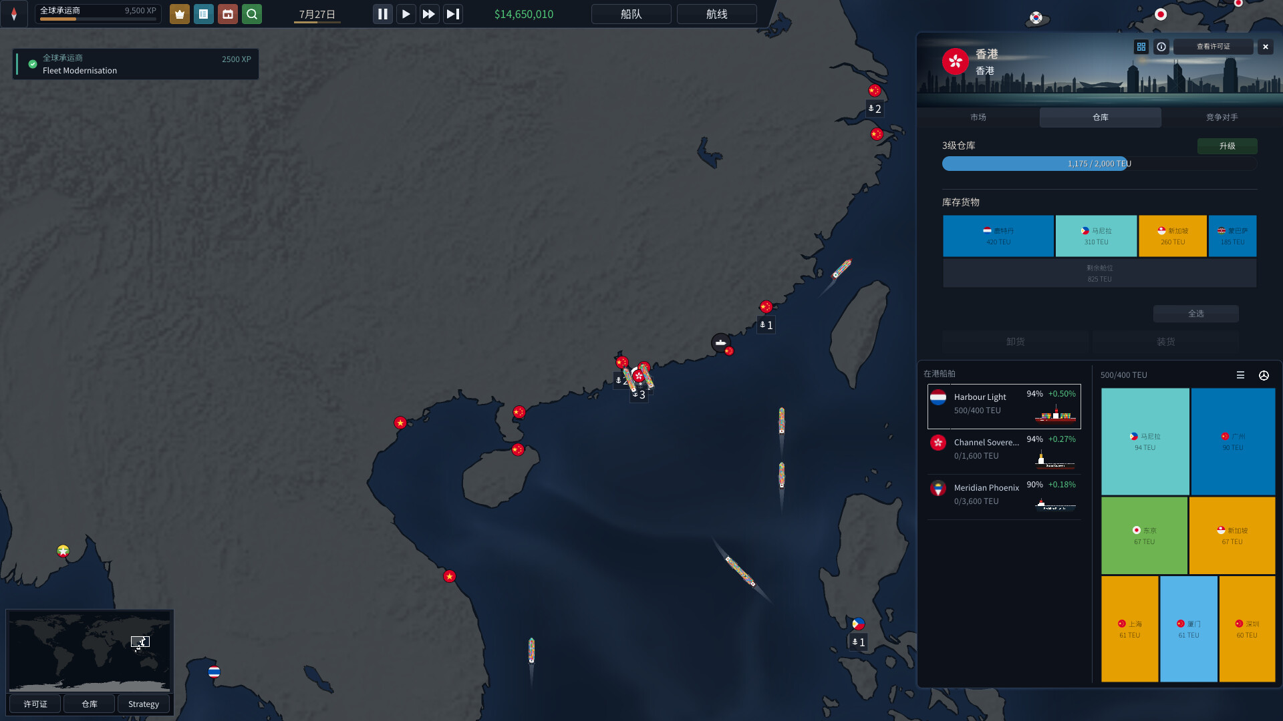1283x721 pixels.
Task: Click the world minimap thumbnail
Action: (90, 652)
